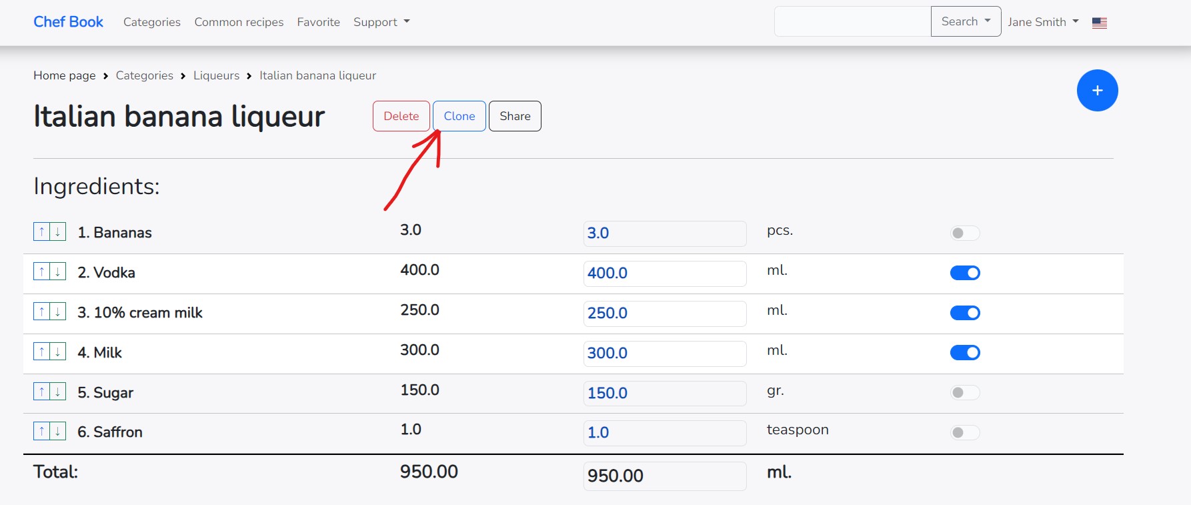
Task: Open the Favorite page from navbar
Action: point(318,22)
